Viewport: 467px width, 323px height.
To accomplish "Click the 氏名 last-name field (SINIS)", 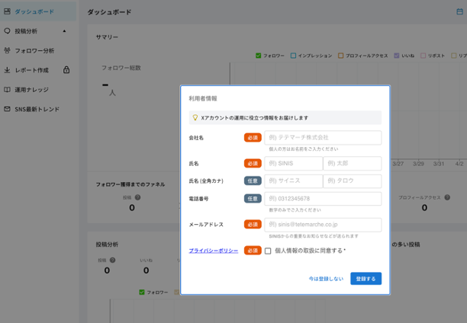I will pyautogui.click(x=293, y=163).
